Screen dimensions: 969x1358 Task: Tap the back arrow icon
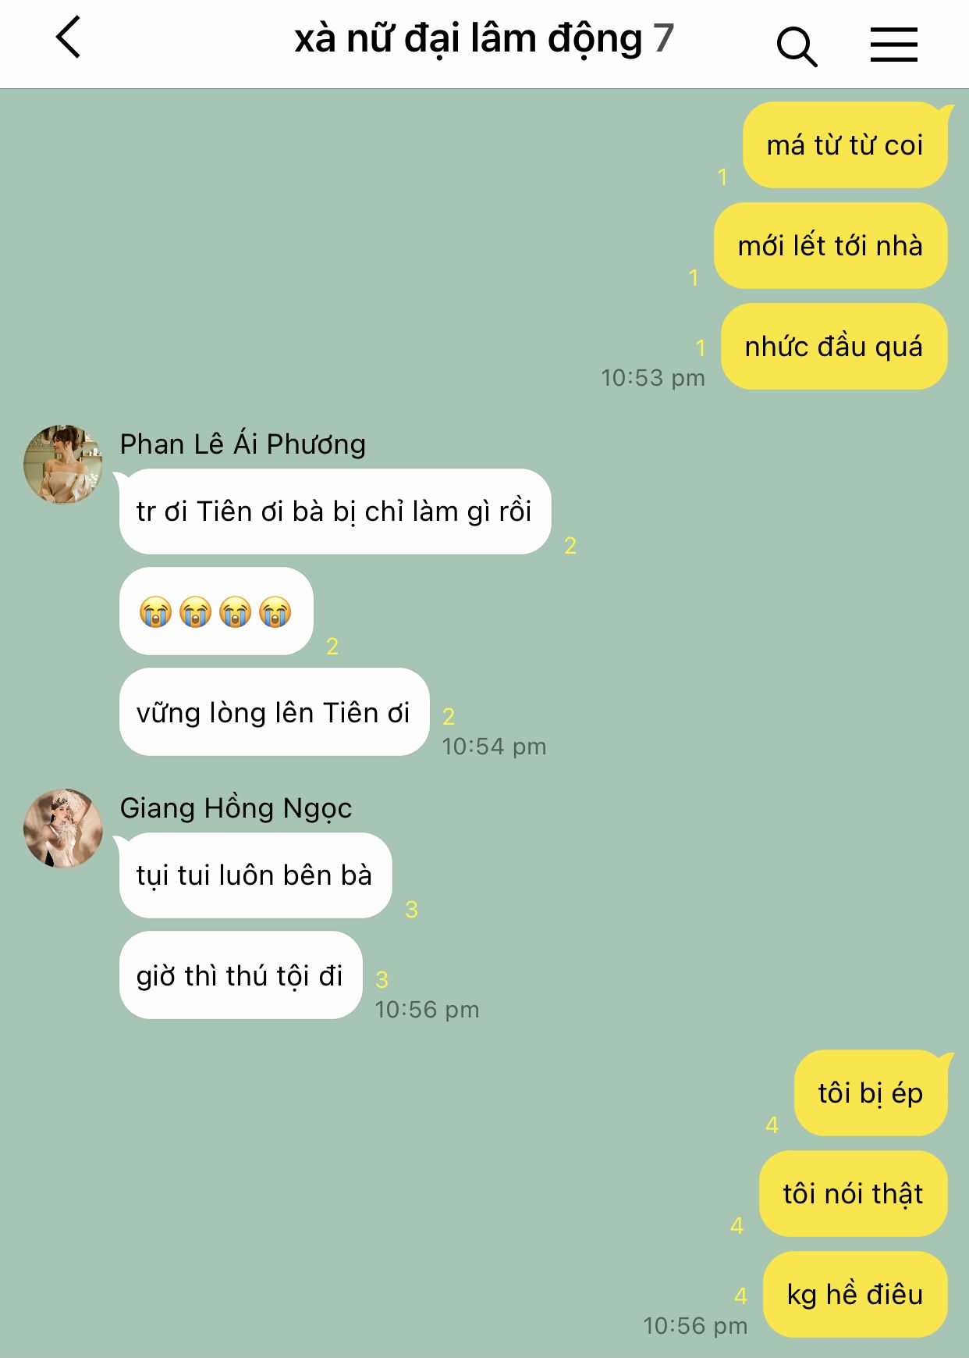(69, 37)
